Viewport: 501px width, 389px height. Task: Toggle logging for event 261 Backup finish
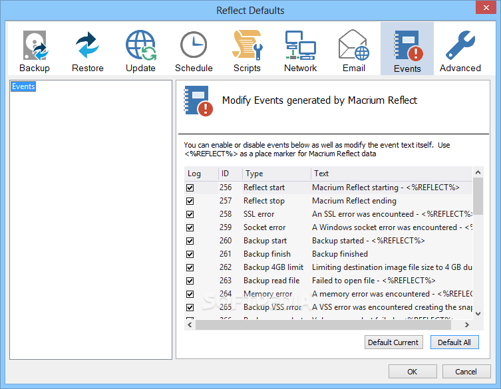click(190, 254)
